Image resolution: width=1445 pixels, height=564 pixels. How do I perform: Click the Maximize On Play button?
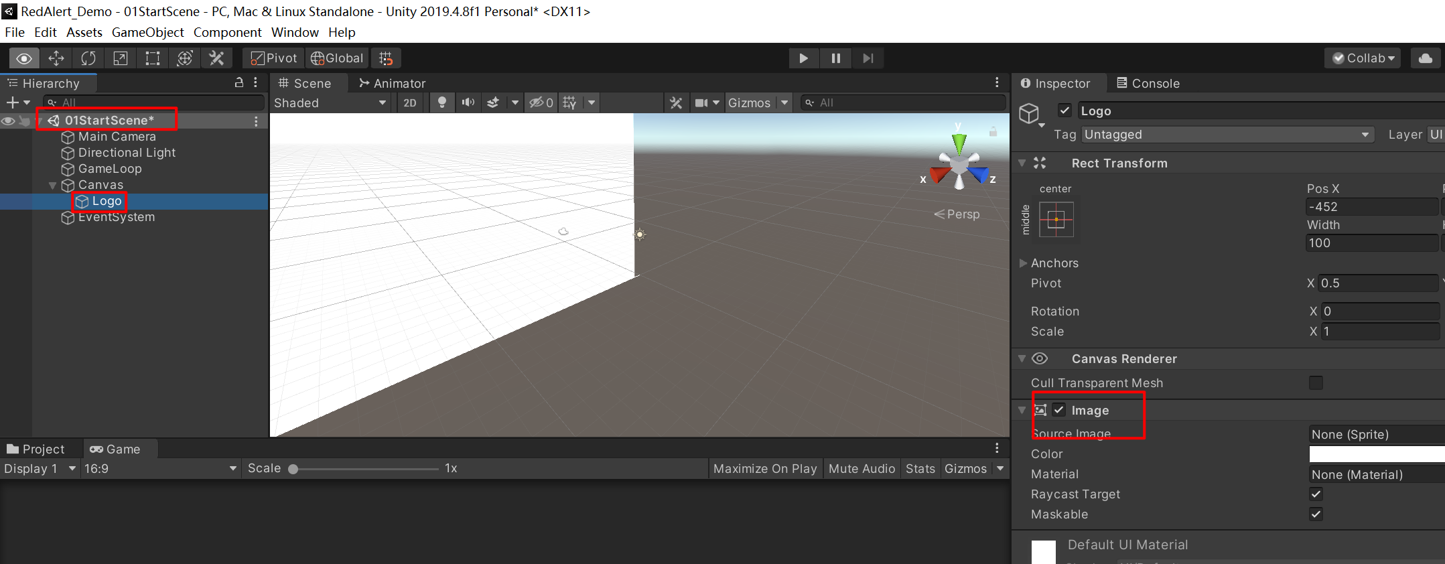pos(764,469)
